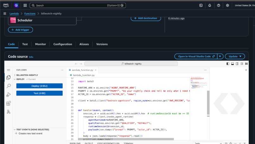Open the notifications bell

210,5
